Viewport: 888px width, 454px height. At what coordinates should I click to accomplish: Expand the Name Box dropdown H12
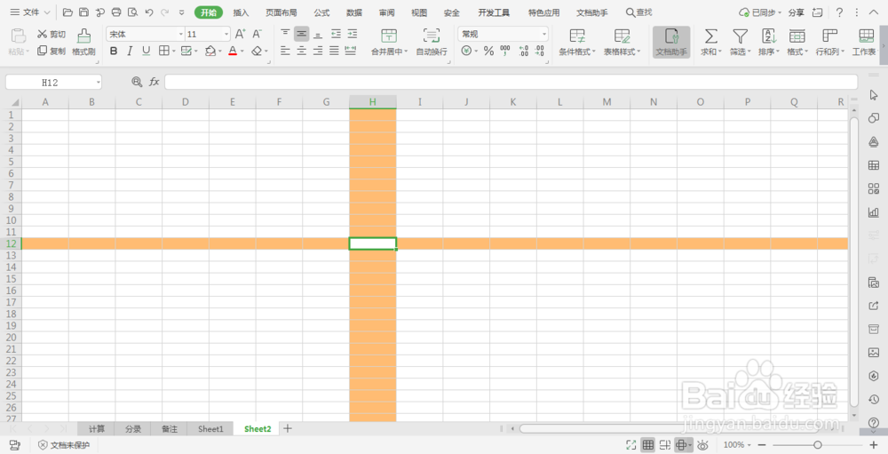pos(98,83)
